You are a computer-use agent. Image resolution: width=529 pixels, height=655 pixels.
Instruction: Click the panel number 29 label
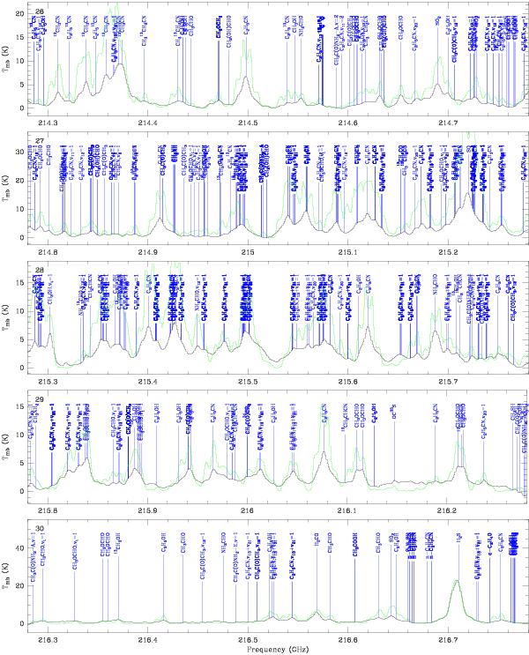[39, 399]
